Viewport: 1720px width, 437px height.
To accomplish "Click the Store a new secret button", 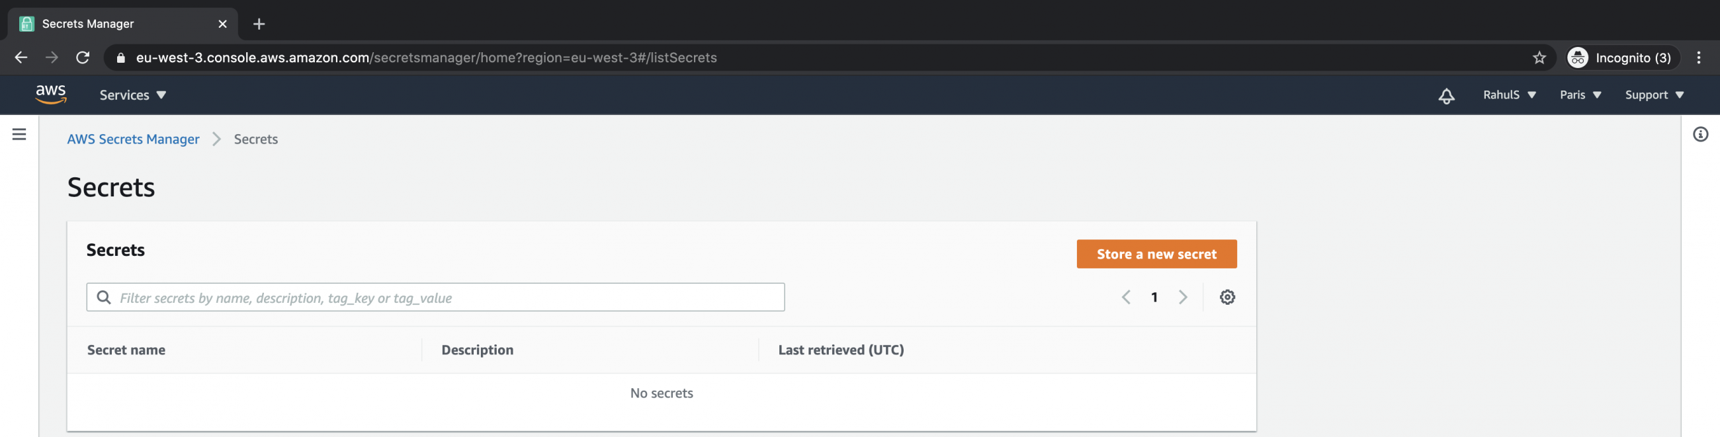I will pos(1156,253).
